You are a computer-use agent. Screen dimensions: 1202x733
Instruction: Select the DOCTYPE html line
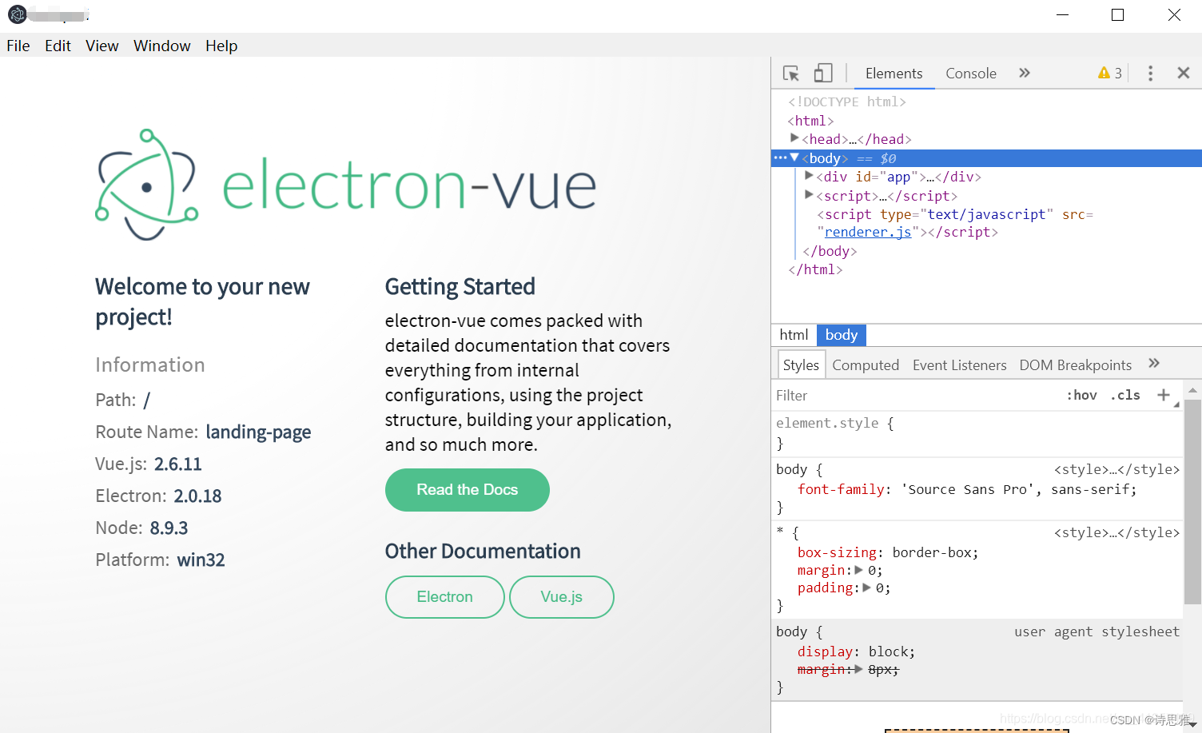(847, 102)
